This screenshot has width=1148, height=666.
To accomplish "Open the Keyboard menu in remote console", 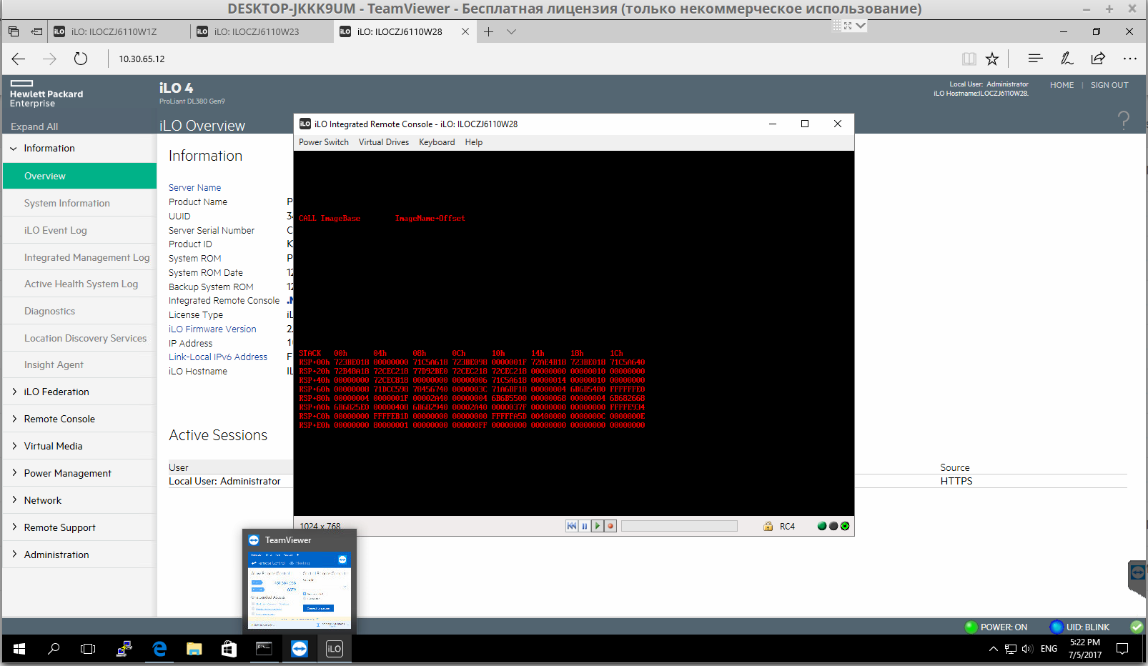I will [x=437, y=142].
